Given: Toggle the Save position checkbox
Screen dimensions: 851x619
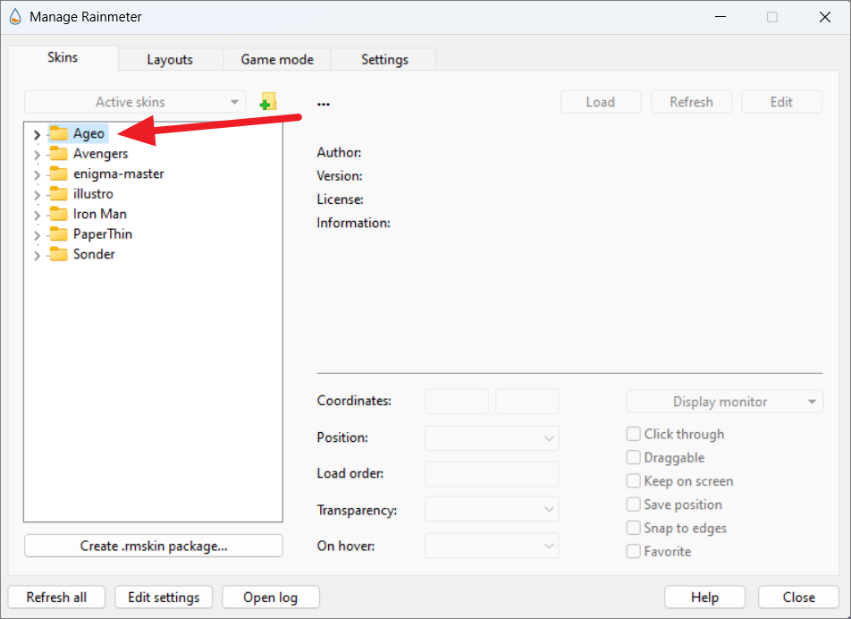Looking at the screenshot, I should [x=633, y=505].
